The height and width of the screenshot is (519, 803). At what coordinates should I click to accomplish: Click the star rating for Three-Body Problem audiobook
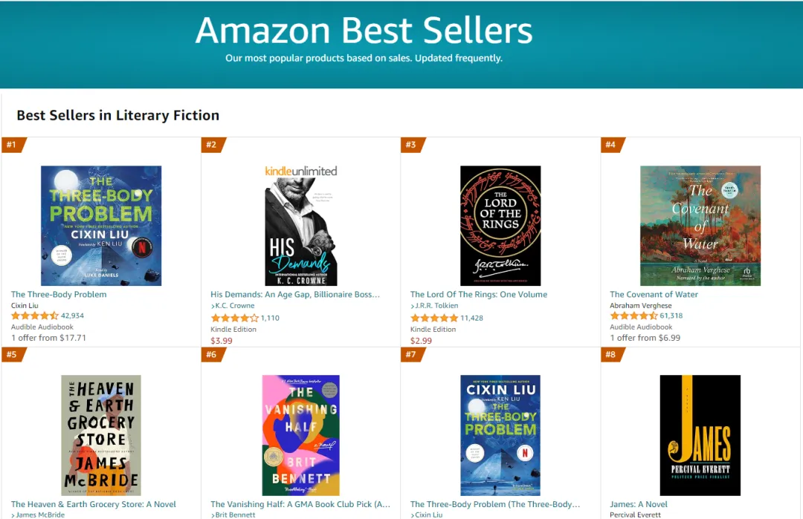coord(34,316)
